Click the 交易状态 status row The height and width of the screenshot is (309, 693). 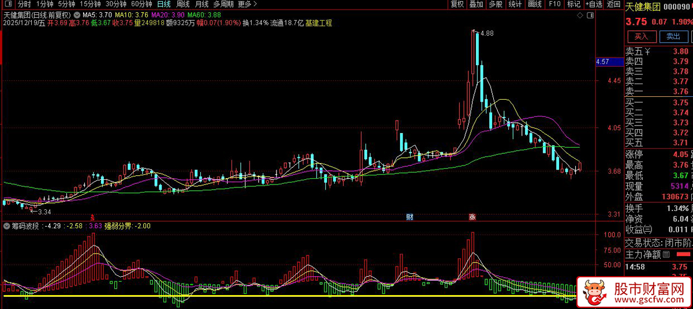pos(658,243)
